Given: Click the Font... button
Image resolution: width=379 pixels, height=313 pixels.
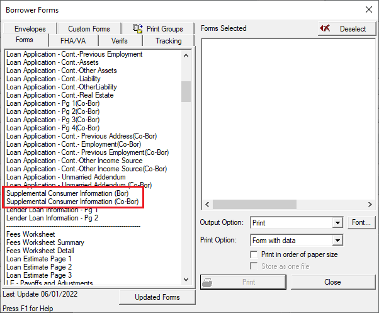Looking at the screenshot, I should [361, 222].
